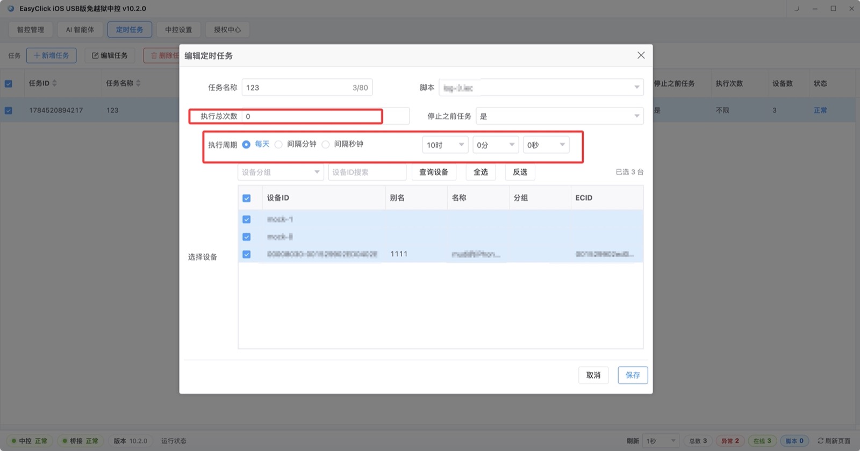Sort by 任务名称 column arrows
Screen dimensions: 860x451
(x=138, y=83)
